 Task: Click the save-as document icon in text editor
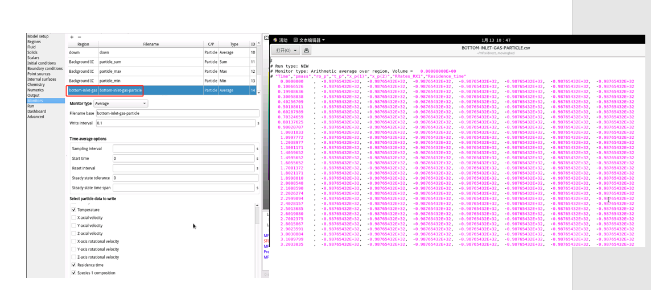point(306,50)
